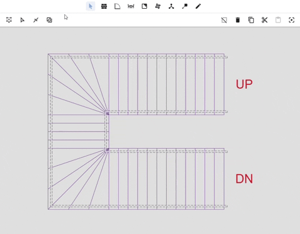Choose the triangle direct-select arrow icon
The width and height of the screenshot is (300, 234).
click(22, 20)
